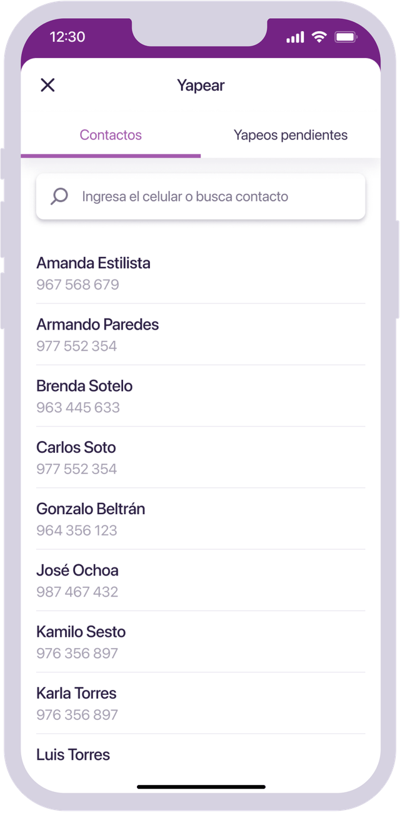The width and height of the screenshot is (400, 815).
Task: Open the Yapeos pendientes tab
Action: point(291,135)
